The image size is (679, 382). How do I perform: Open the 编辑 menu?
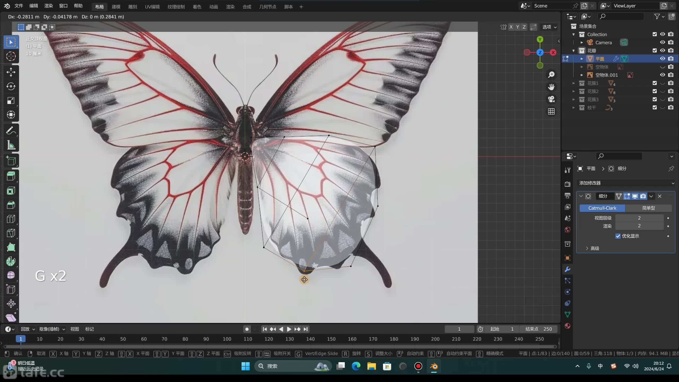(33, 6)
